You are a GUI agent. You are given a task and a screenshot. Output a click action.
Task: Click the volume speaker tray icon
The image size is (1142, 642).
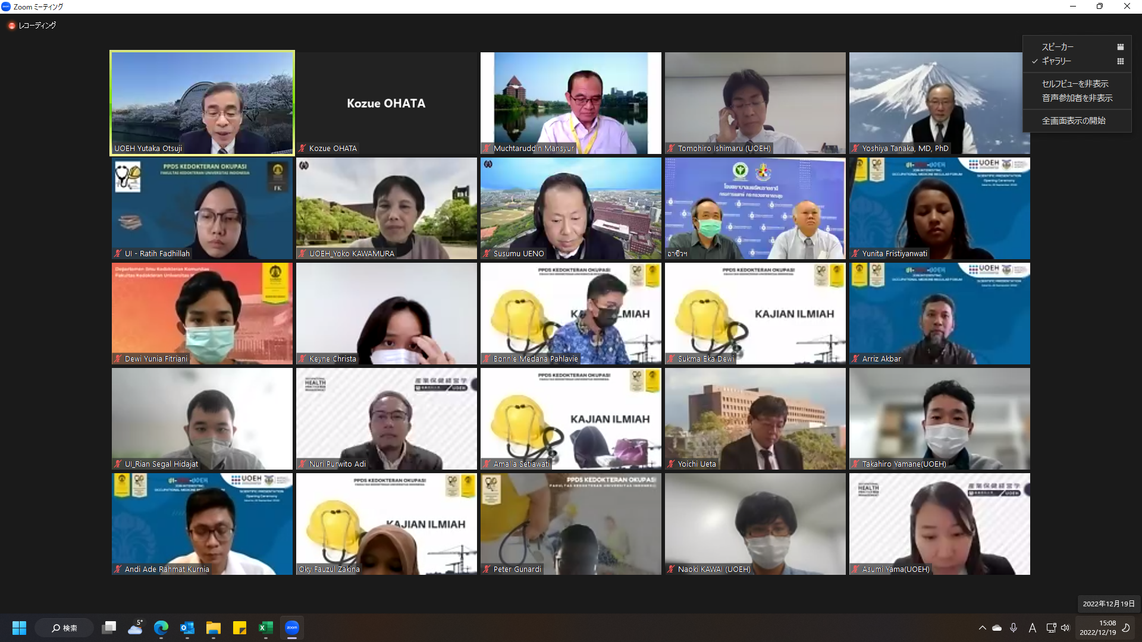[x=1065, y=628]
